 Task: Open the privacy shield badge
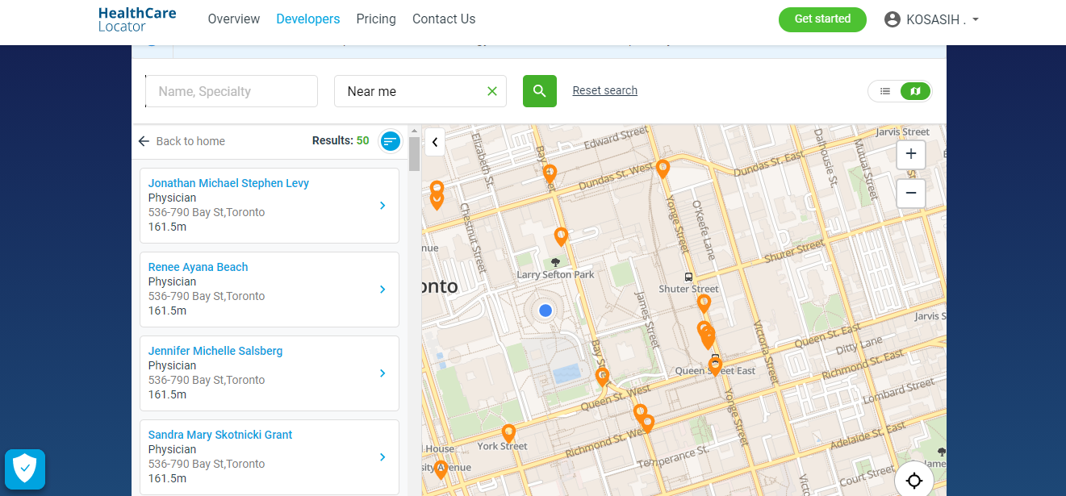pos(25,469)
